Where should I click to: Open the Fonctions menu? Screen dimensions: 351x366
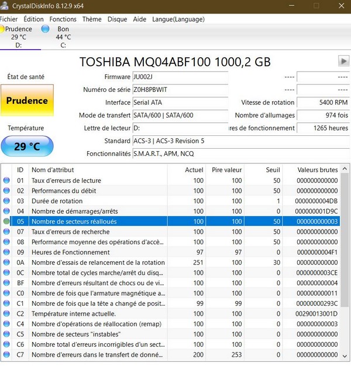pos(63,19)
